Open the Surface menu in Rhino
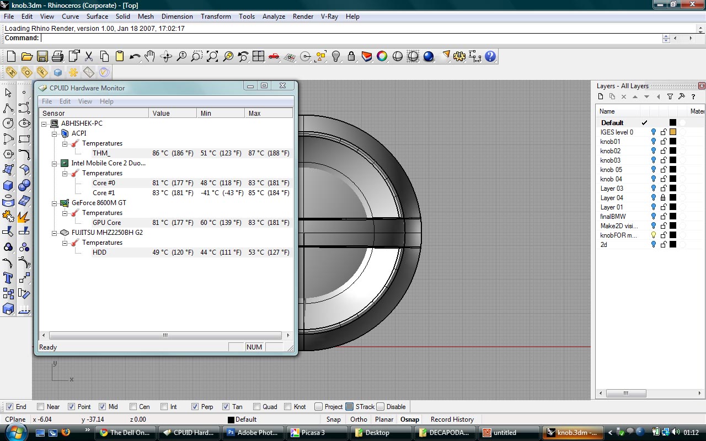Viewport: 706px width, 441px height. click(97, 17)
